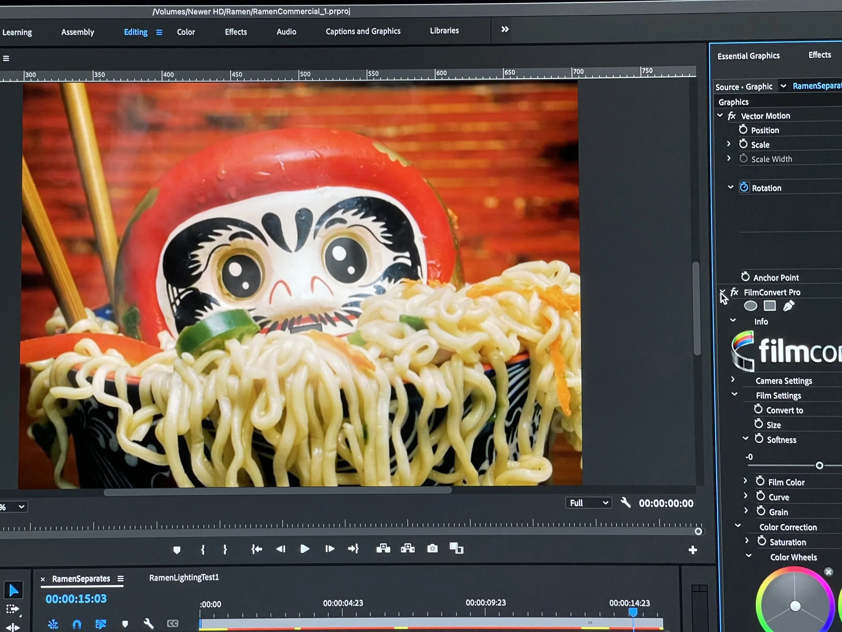842x632 pixels.
Task: Switch to the Color workspace tab
Action: (186, 32)
